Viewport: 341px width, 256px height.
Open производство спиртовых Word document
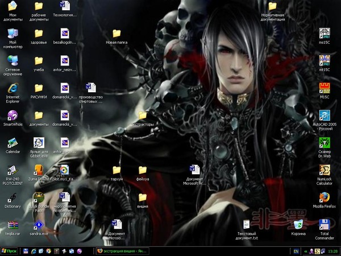click(x=91, y=93)
